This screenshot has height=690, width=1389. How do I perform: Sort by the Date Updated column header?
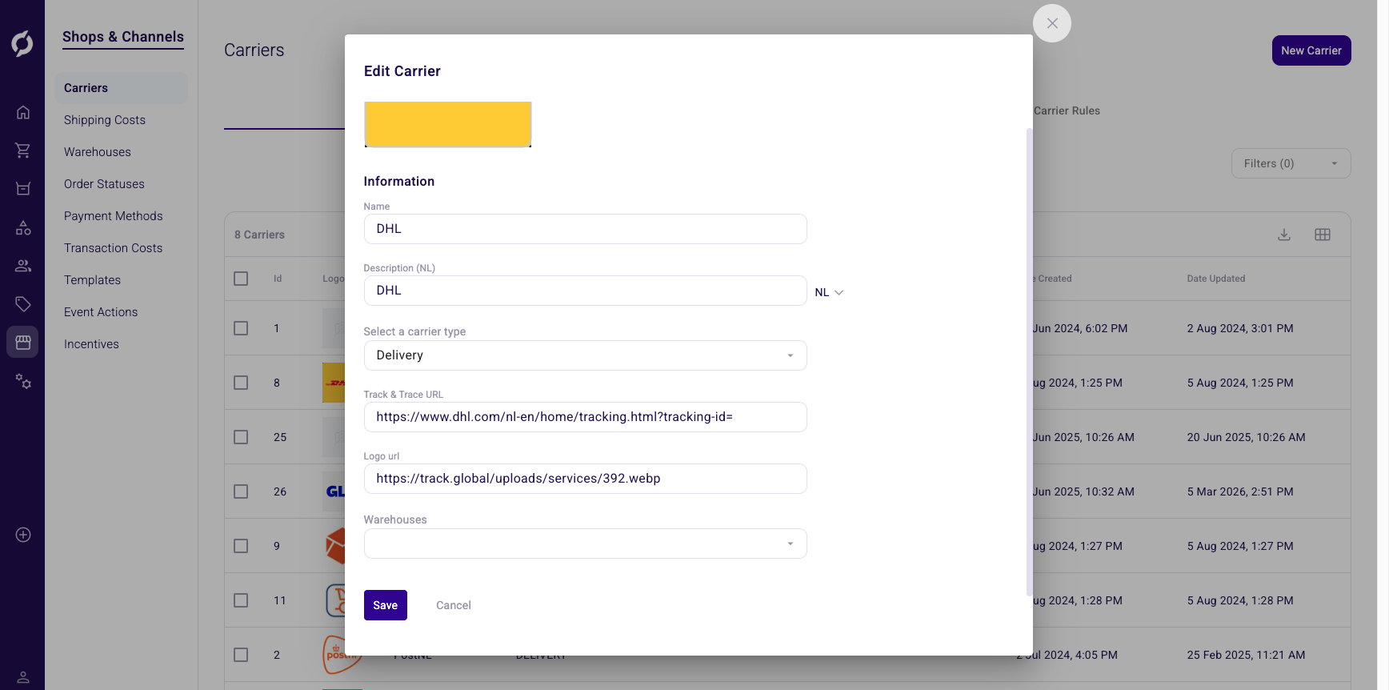[1216, 279]
